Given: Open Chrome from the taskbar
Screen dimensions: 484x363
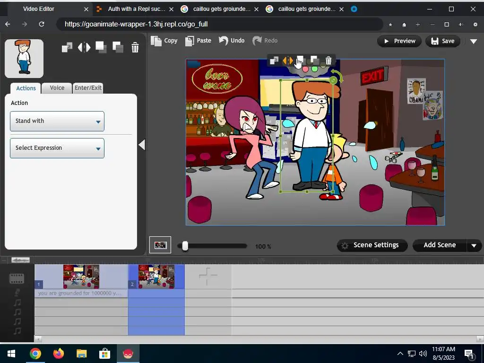Looking at the screenshot, I should pyautogui.click(x=35, y=354).
